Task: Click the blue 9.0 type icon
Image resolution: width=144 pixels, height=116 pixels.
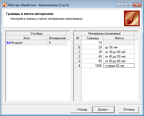Action: point(9,43)
